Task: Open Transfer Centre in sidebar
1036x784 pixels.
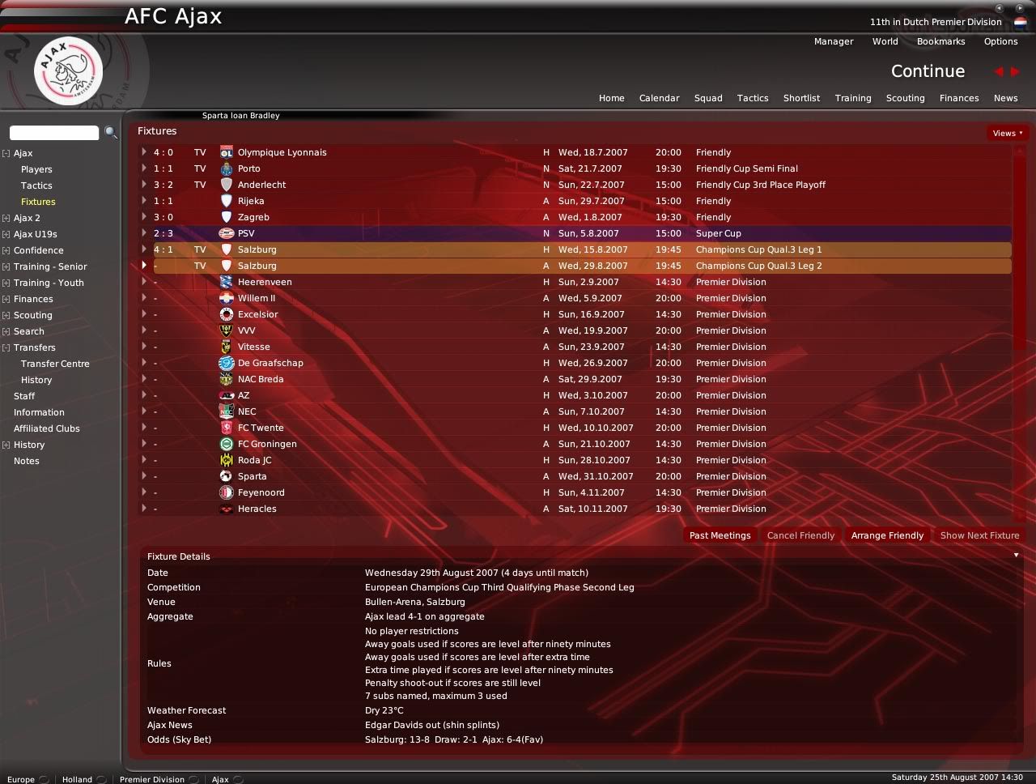Action: 55,364
